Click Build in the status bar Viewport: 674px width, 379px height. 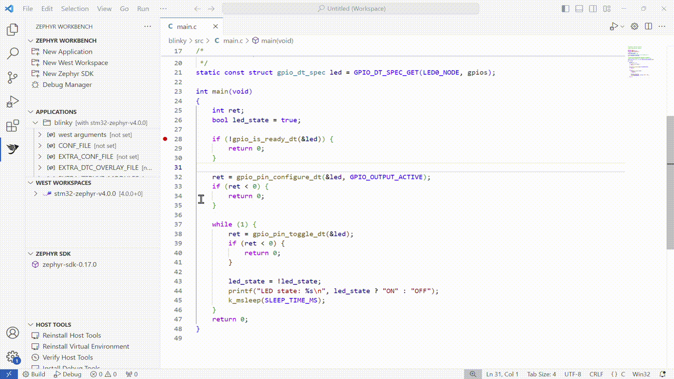tap(34, 374)
